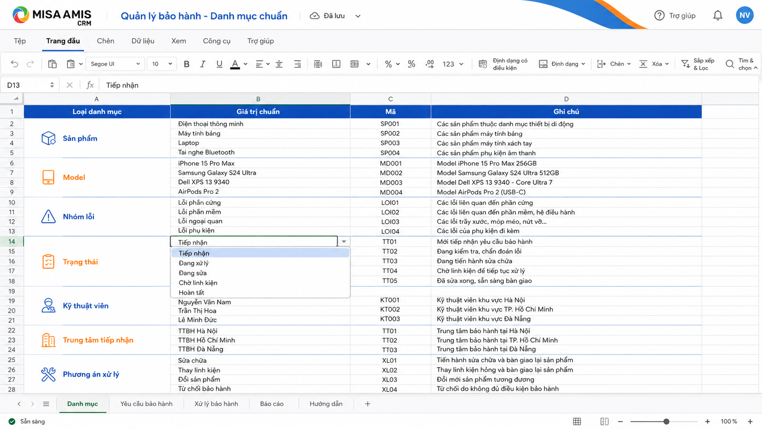Click the wrap text icon
The height and width of the screenshot is (429, 762).
(x=318, y=64)
